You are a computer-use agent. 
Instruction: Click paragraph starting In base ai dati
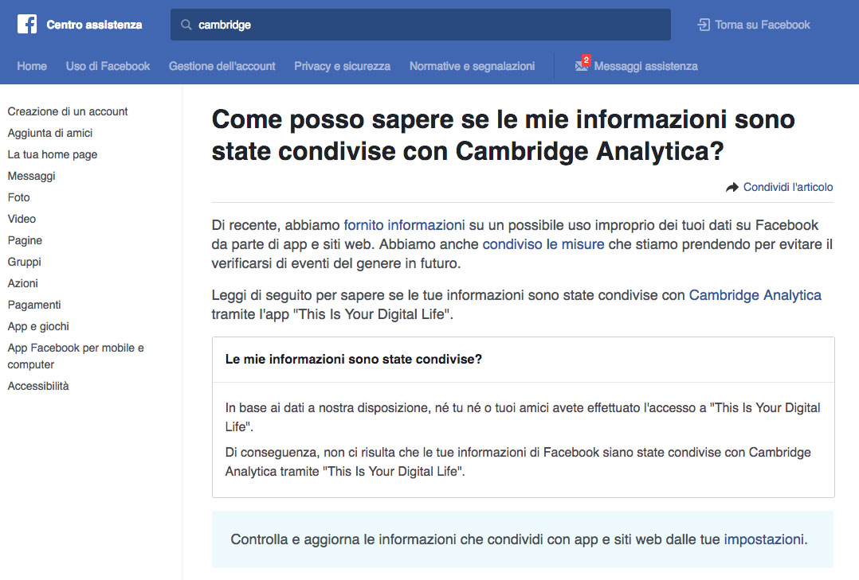(x=523, y=417)
